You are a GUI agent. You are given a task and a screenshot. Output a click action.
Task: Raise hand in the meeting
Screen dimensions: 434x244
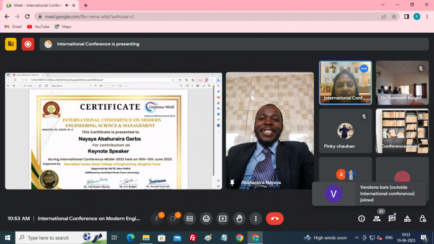tap(239, 219)
